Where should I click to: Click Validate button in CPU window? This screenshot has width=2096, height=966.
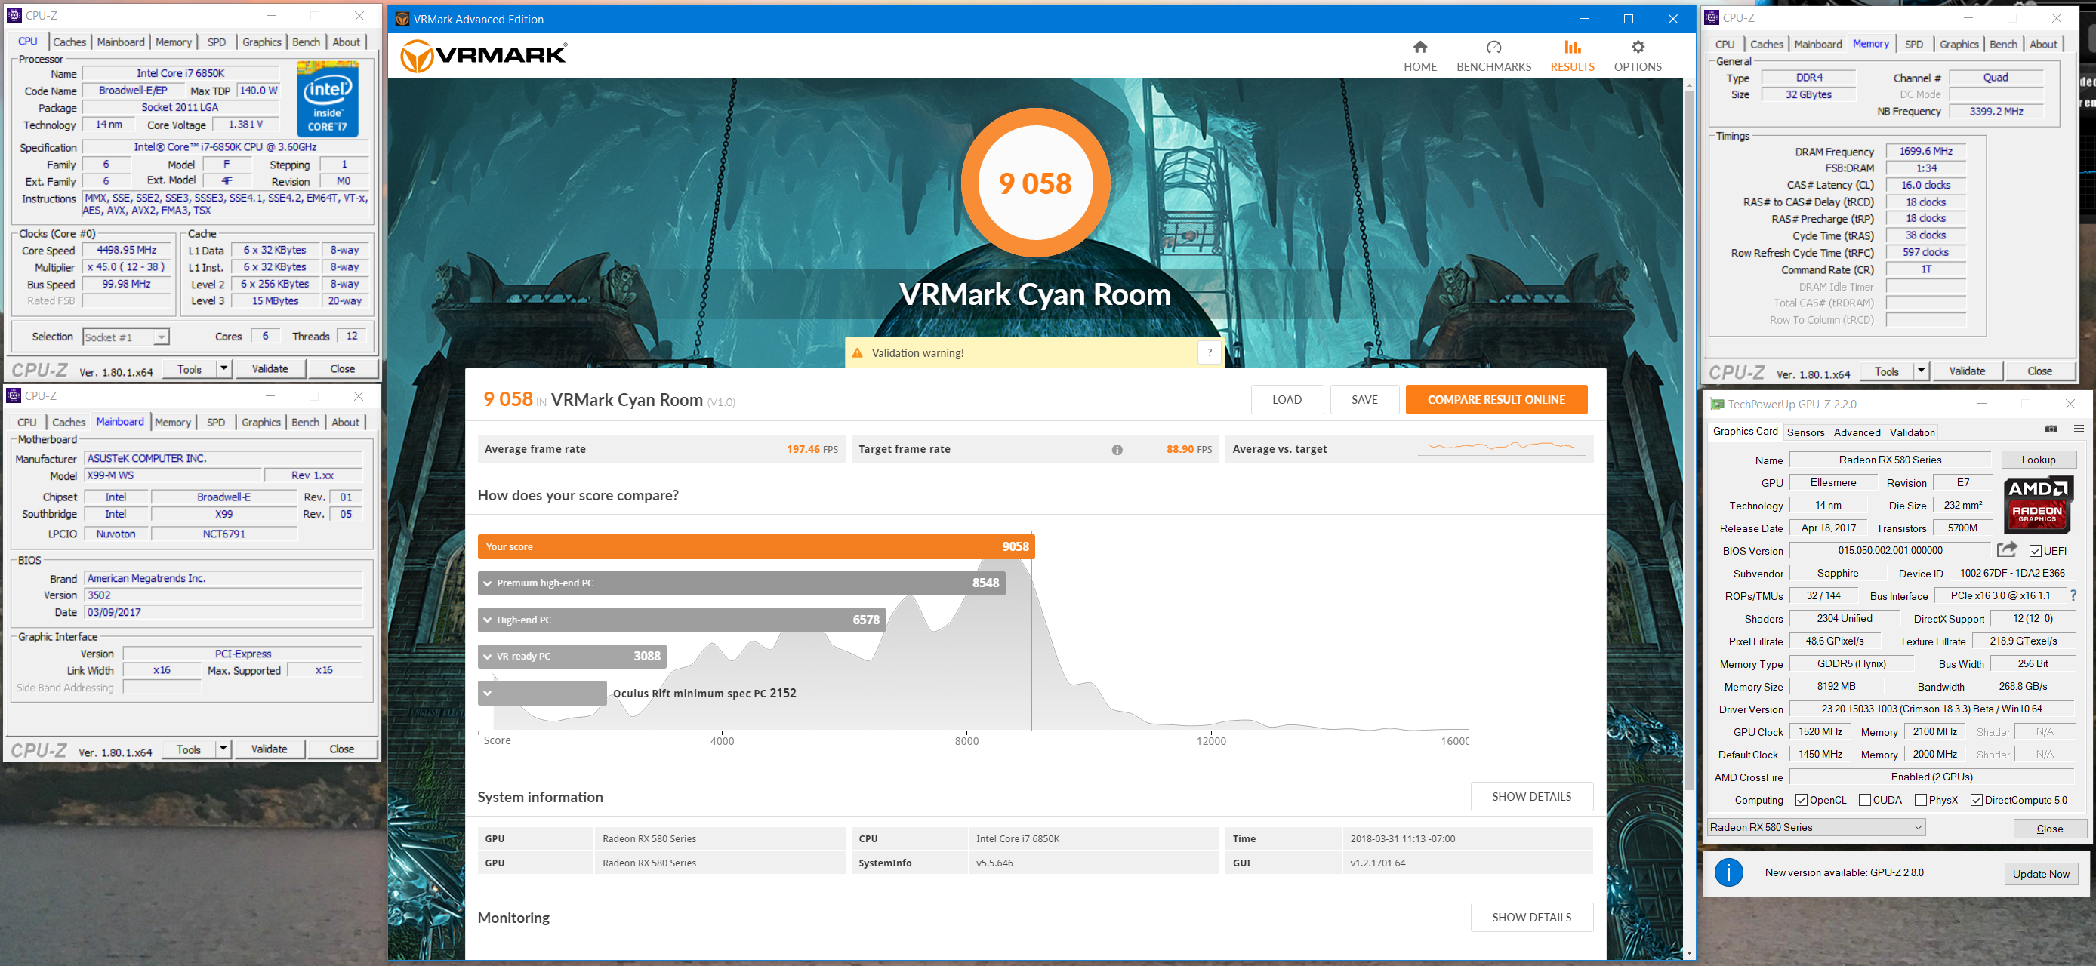pos(270,369)
